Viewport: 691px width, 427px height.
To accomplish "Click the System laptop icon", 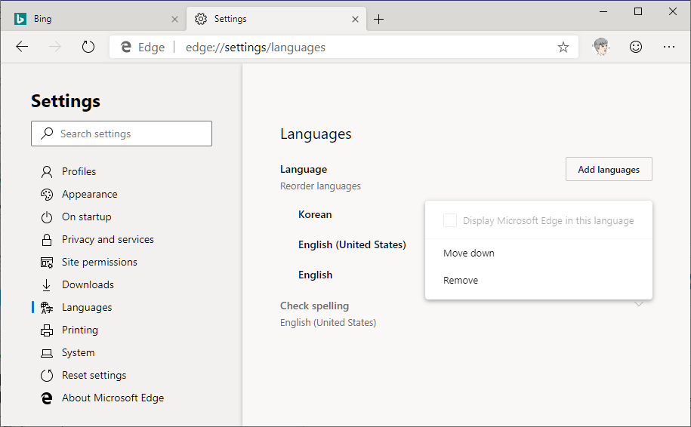I will [47, 353].
